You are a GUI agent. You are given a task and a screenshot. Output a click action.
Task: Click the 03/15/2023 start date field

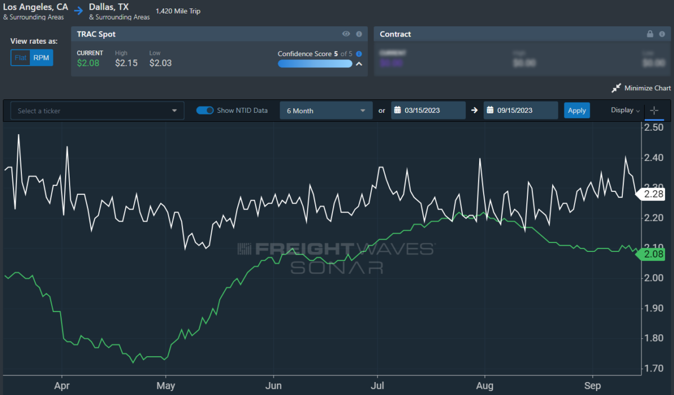[429, 111]
